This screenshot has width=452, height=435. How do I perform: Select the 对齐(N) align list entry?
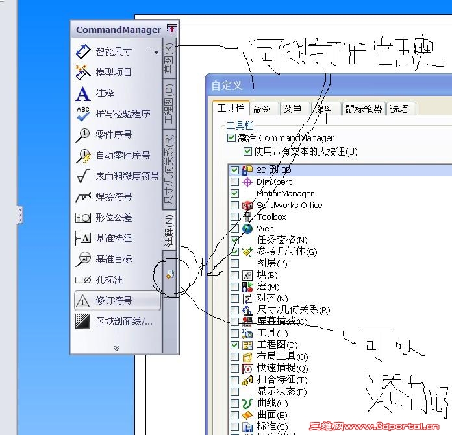pyautogui.click(x=272, y=299)
